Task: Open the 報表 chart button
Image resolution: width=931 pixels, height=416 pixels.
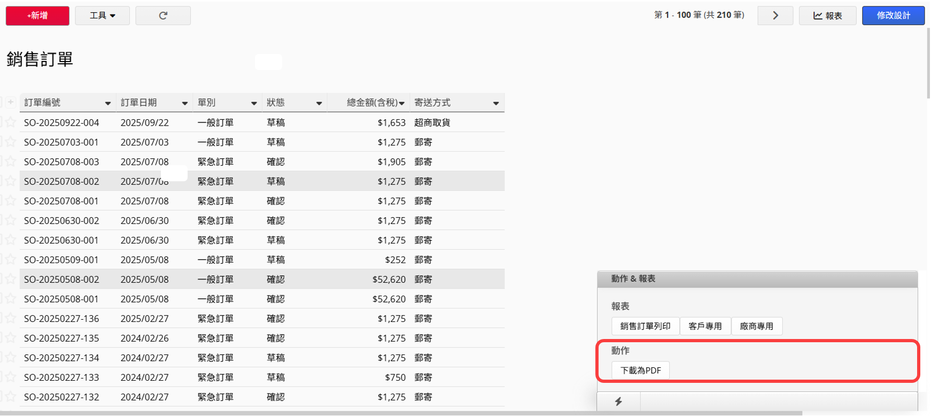Action: (827, 16)
